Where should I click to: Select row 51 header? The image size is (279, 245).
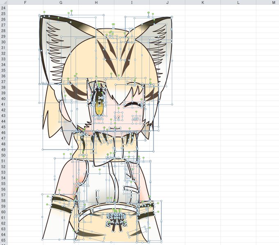pos(4,161)
